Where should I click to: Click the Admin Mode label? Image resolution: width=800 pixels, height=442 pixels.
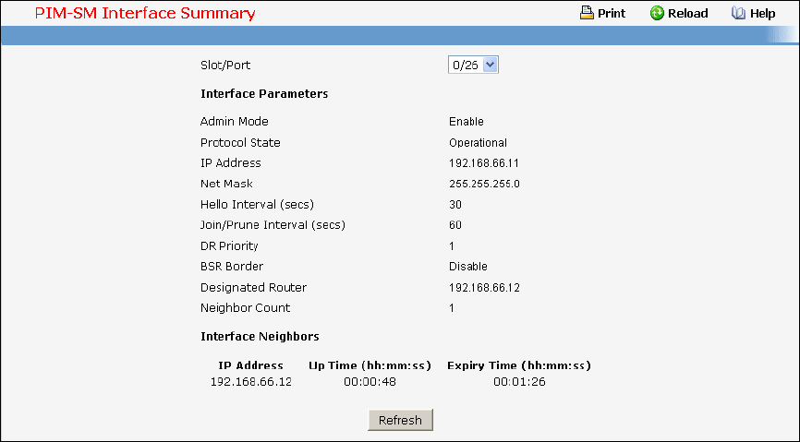[x=235, y=121]
